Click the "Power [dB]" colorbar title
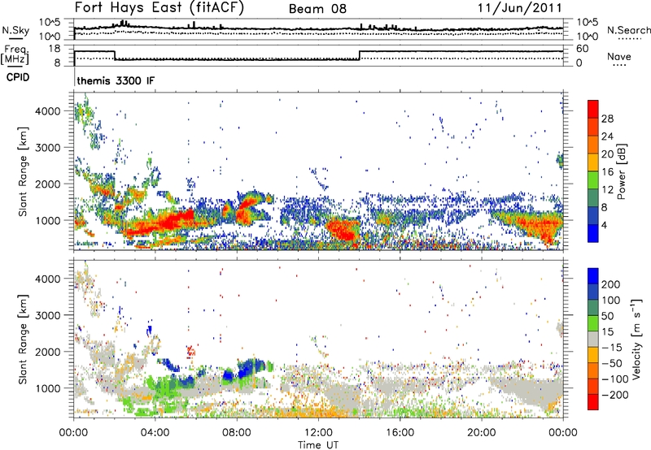Screen dimensions: 651x450 [622, 171]
